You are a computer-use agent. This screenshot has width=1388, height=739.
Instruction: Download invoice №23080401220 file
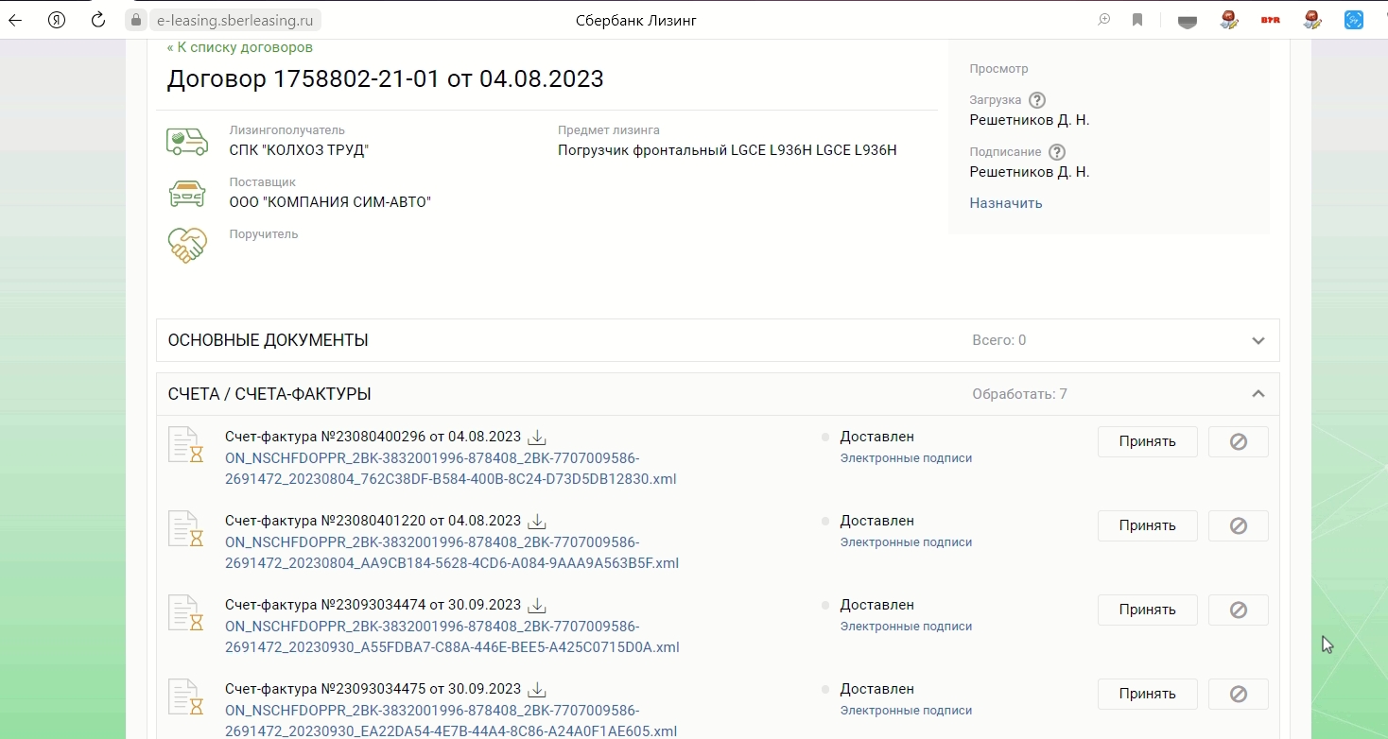point(537,522)
